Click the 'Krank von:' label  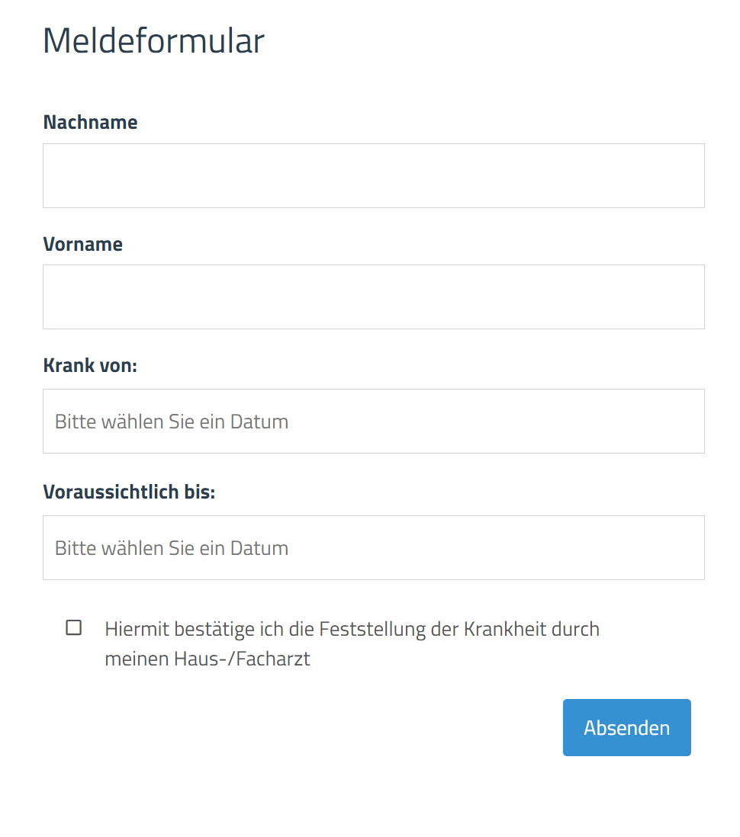[90, 366]
